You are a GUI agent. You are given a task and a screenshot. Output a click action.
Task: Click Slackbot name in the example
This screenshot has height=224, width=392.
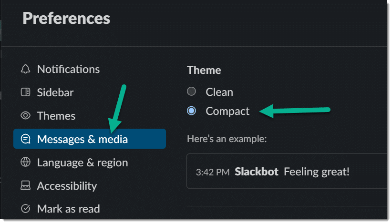257,172
